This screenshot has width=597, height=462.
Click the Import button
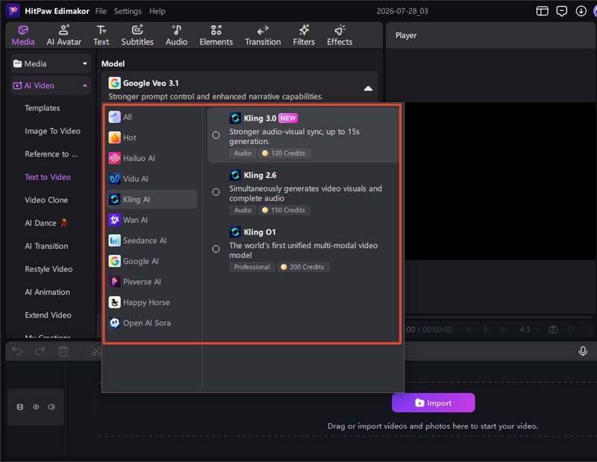434,402
